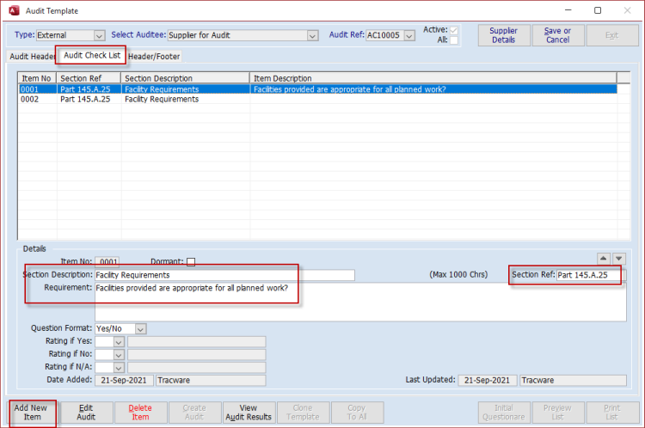
Task: Open the Audit Ref dropdown AC10005
Action: click(x=408, y=36)
